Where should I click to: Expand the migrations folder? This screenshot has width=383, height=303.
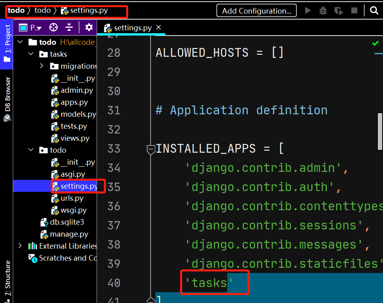click(x=42, y=66)
